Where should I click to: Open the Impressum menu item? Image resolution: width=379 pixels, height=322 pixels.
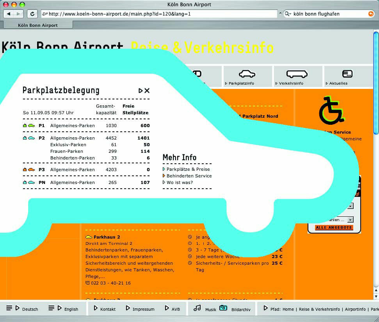[140, 308]
